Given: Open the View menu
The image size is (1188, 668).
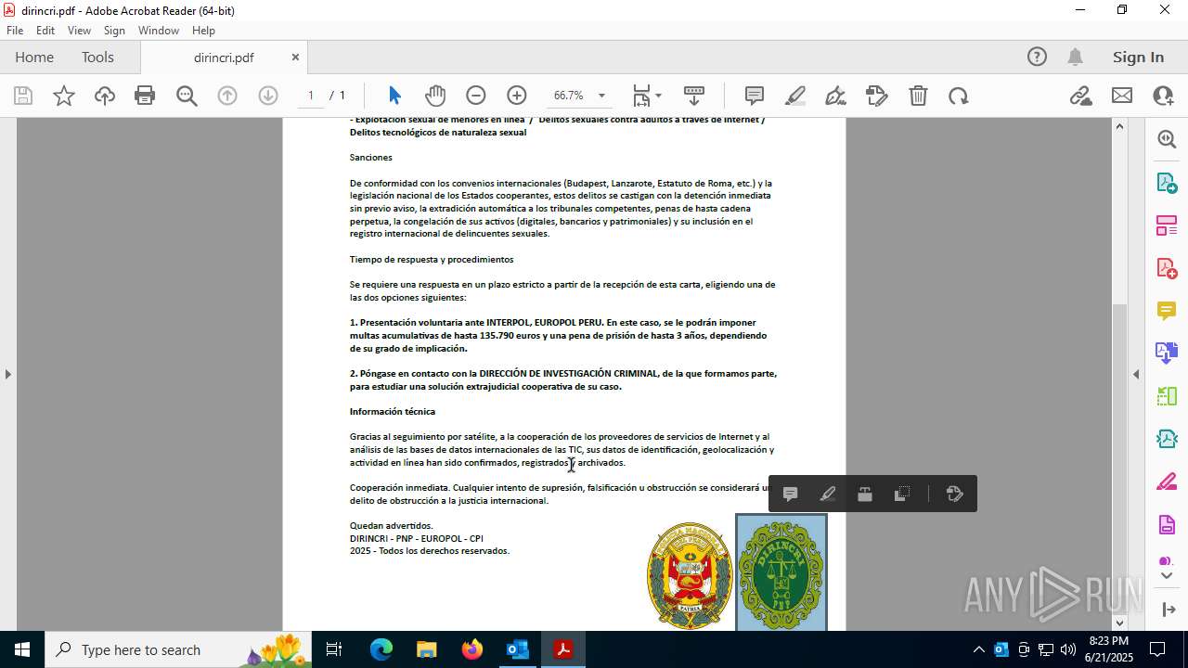Looking at the screenshot, I should (79, 31).
